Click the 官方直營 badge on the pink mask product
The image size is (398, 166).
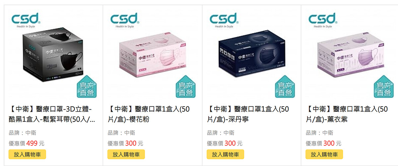click(x=186, y=86)
